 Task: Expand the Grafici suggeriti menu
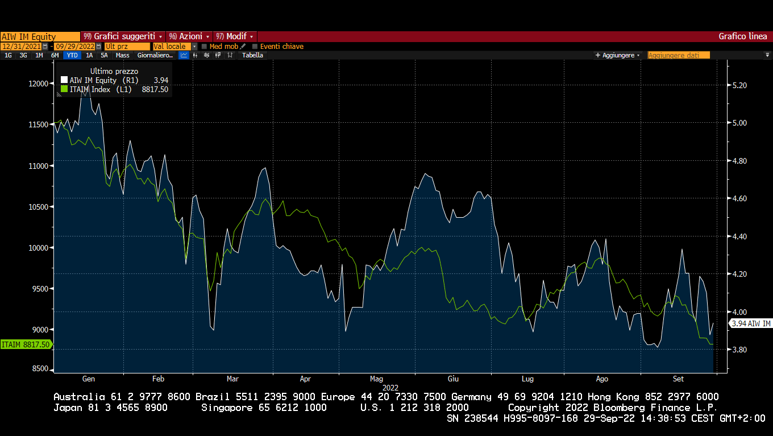click(x=123, y=36)
